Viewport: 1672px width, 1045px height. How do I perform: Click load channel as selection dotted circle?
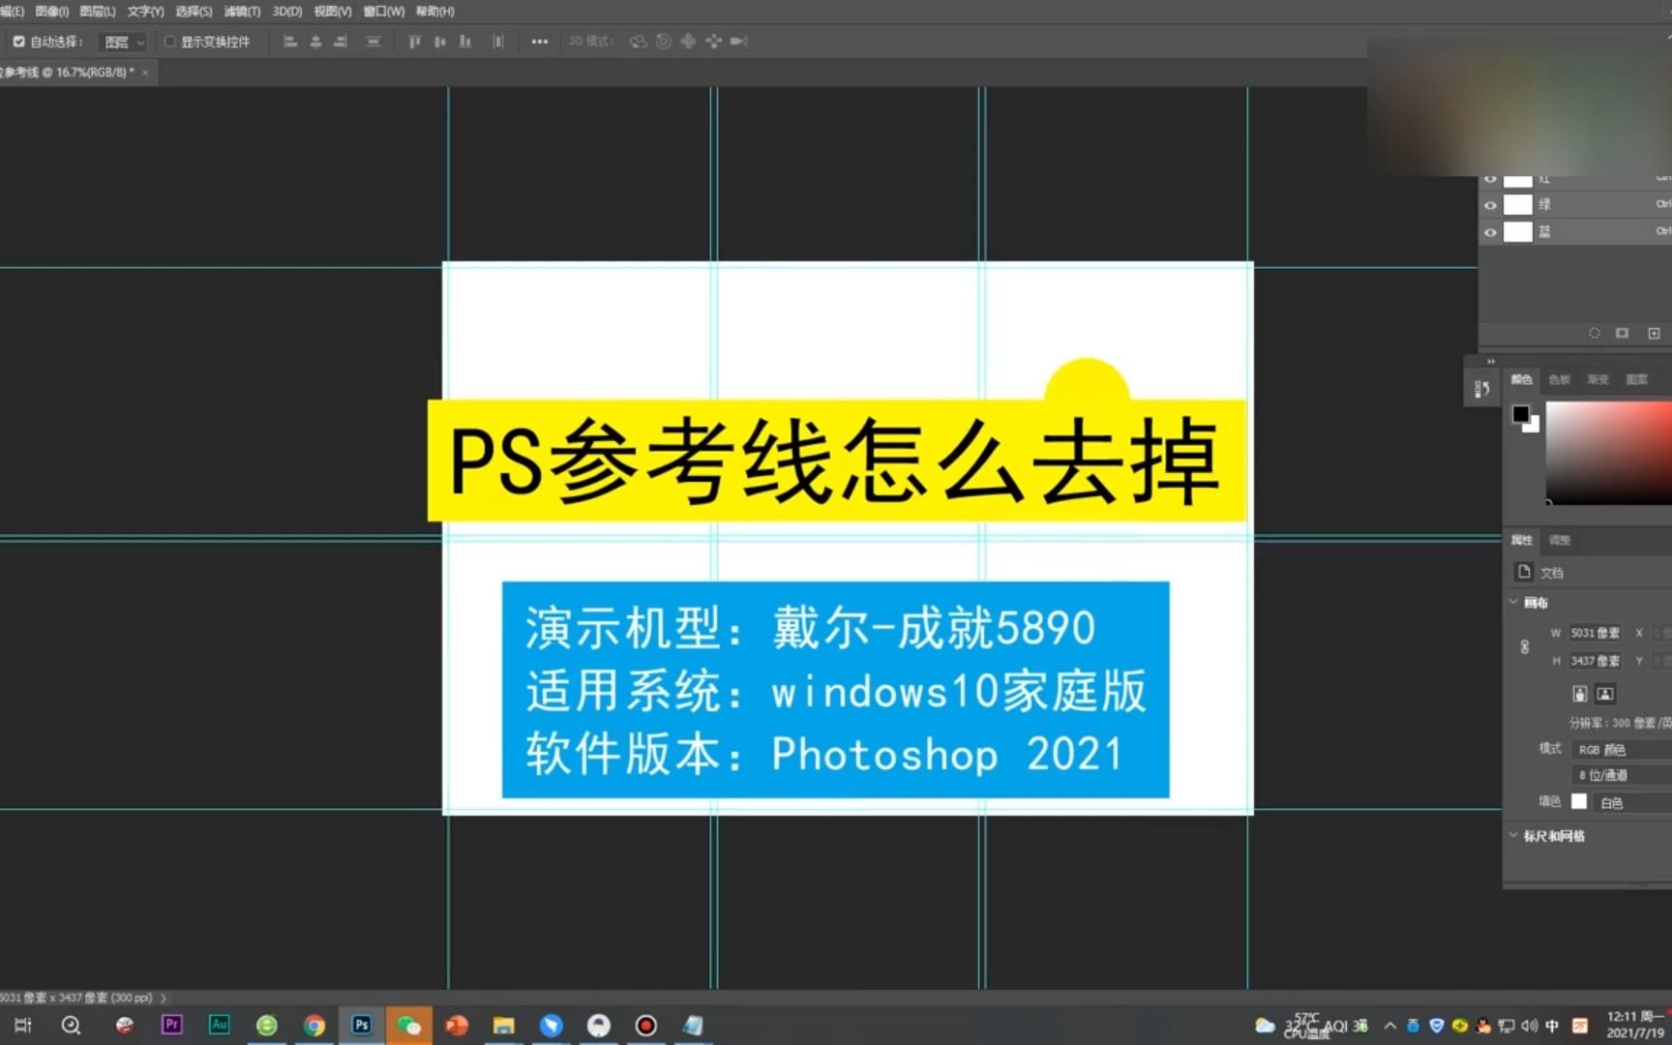pyautogui.click(x=1595, y=333)
